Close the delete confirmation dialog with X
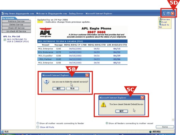Screen dimensions: 180x135 click(x=87, y=75)
